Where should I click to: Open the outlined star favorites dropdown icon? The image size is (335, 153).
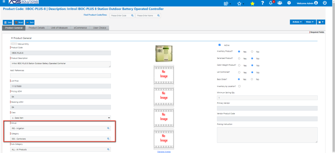pos(239,3)
